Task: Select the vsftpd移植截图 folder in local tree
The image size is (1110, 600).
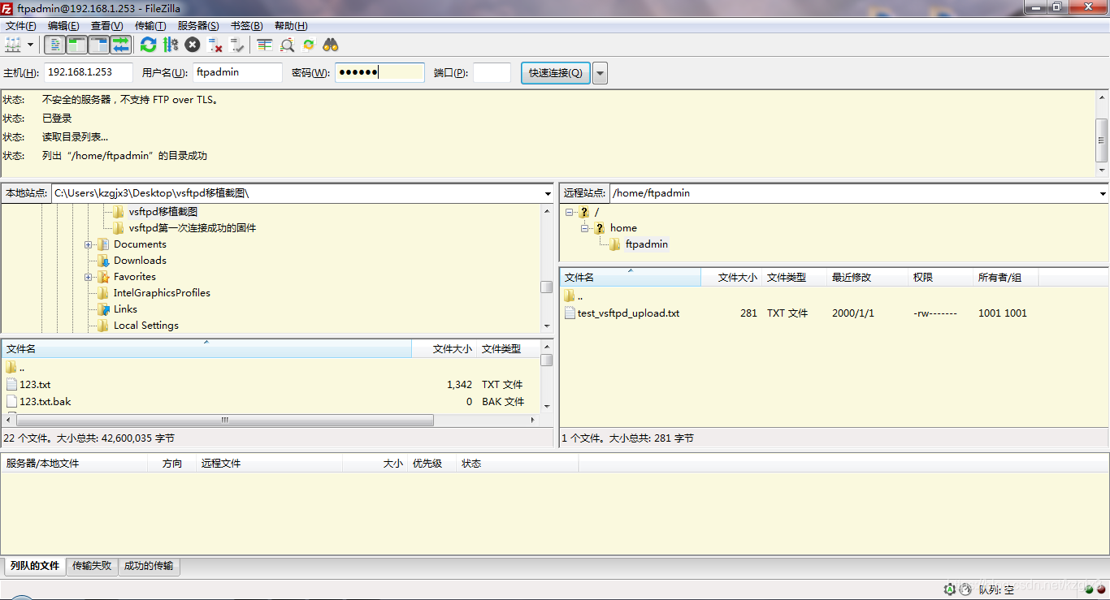Action: tap(163, 212)
